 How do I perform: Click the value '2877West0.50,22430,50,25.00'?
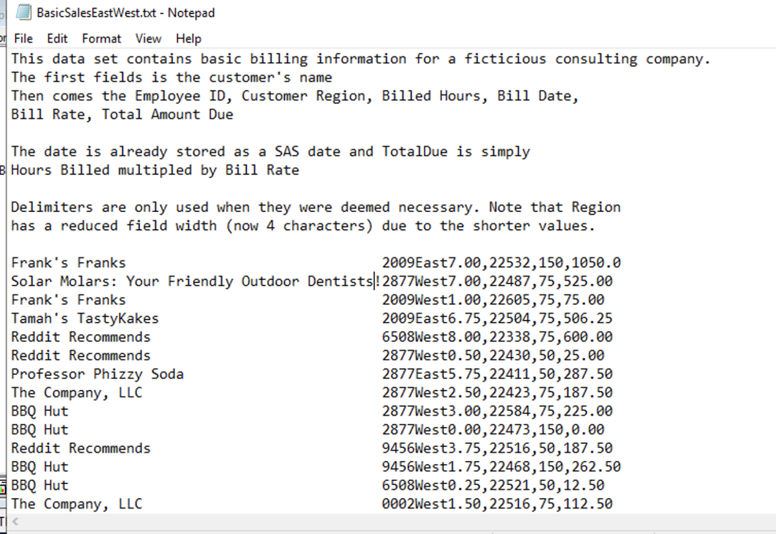tap(493, 356)
